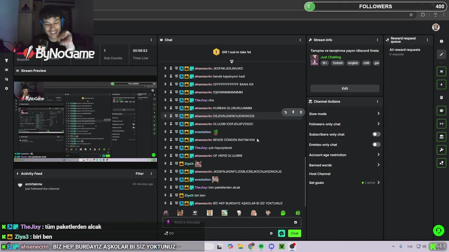Open Activity Feed three-dot menu
Screen dimensions: 449x252
click(x=151, y=174)
